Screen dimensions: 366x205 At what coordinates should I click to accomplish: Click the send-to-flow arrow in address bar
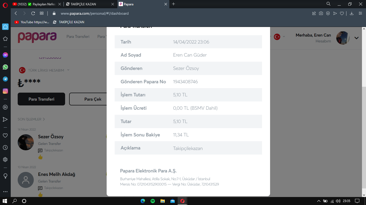coord(335,13)
